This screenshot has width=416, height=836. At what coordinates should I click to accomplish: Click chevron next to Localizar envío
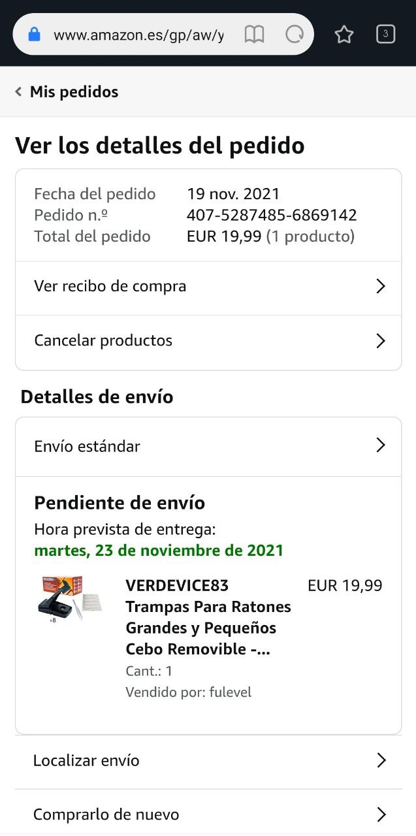point(381,760)
